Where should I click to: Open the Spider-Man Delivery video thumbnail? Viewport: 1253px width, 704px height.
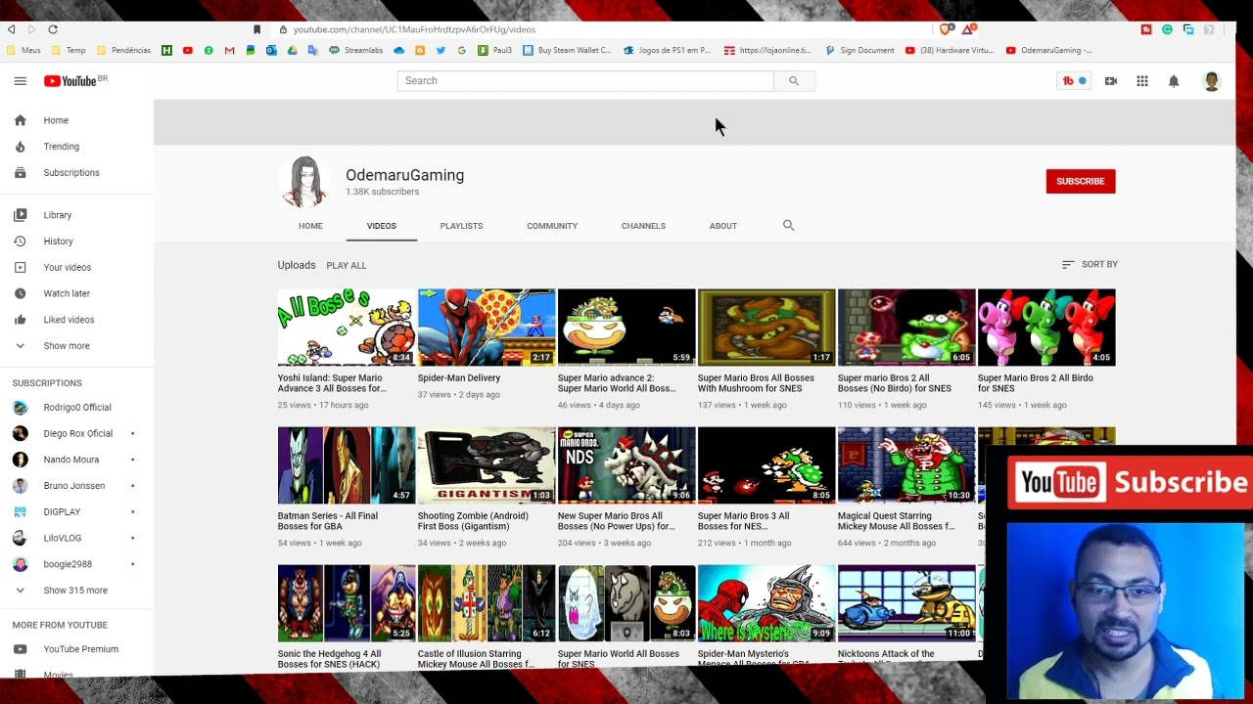point(487,328)
